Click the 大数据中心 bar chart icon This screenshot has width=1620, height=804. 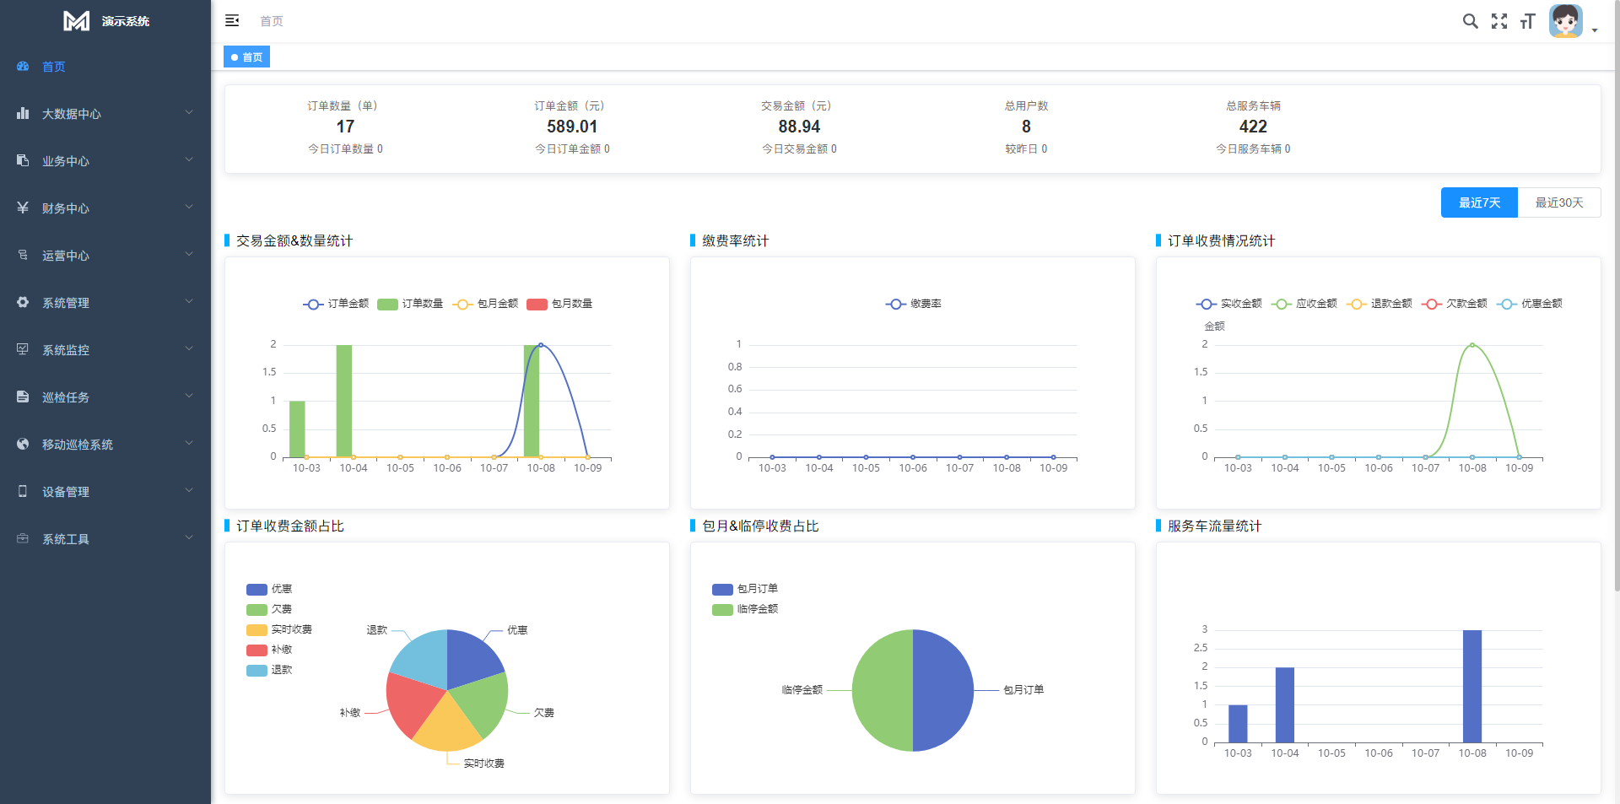(23, 113)
